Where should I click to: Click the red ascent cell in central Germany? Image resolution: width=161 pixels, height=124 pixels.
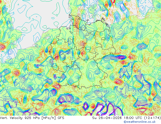tap(82, 44)
